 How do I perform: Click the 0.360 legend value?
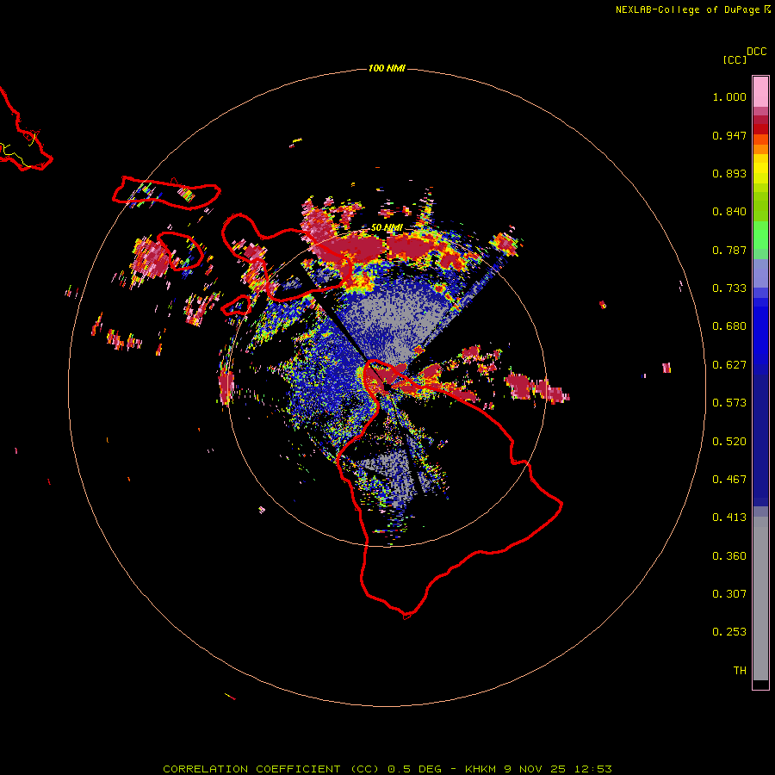coord(729,556)
